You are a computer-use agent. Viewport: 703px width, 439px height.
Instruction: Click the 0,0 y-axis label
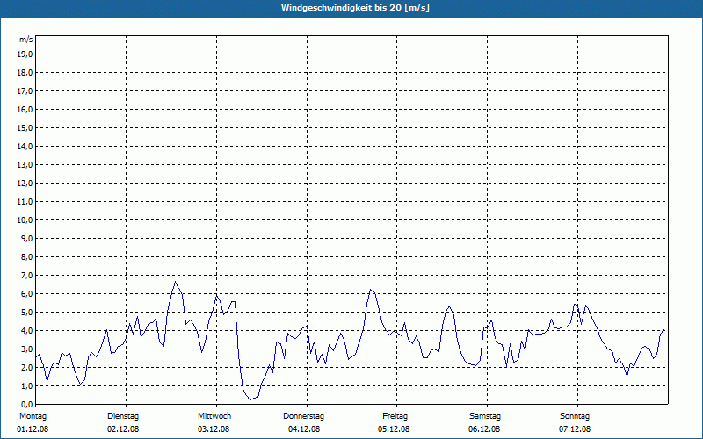click(x=26, y=405)
